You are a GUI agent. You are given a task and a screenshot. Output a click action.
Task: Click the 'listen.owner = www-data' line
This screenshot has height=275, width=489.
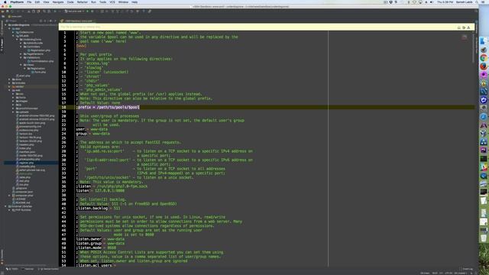100,239
